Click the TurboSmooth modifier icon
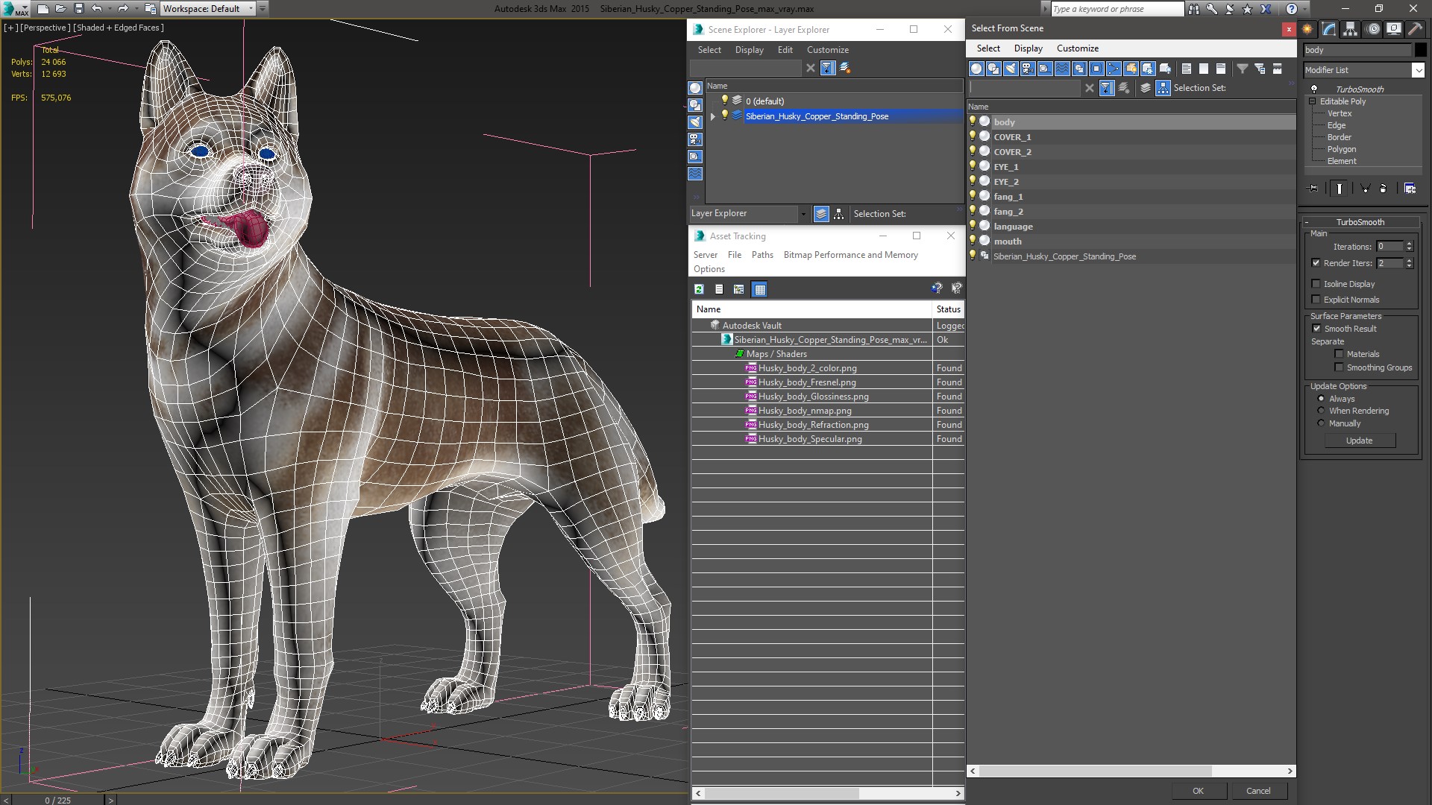The height and width of the screenshot is (805, 1432). pyautogui.click(x=1315, y=89)
